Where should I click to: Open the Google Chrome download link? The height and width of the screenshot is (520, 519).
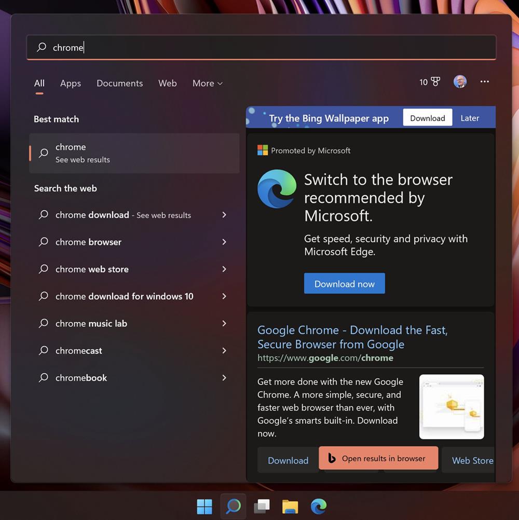click(x=352, y=336)
